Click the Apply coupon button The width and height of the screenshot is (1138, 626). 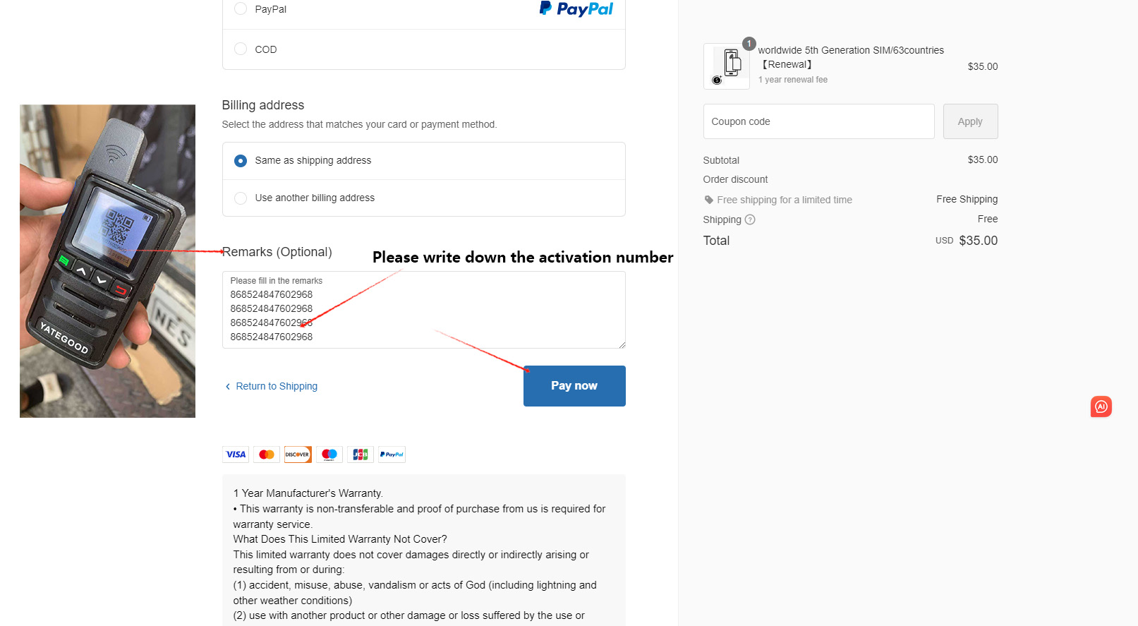(970, 121)
